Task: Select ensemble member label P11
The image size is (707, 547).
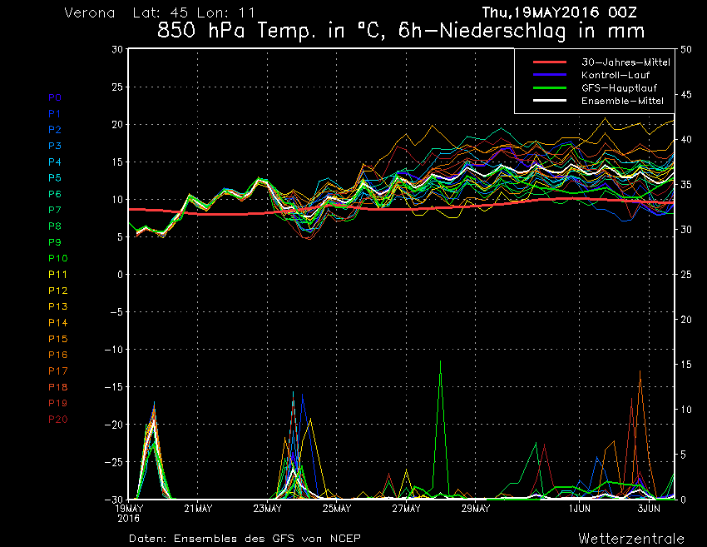Action: click(x=57, y=275)
